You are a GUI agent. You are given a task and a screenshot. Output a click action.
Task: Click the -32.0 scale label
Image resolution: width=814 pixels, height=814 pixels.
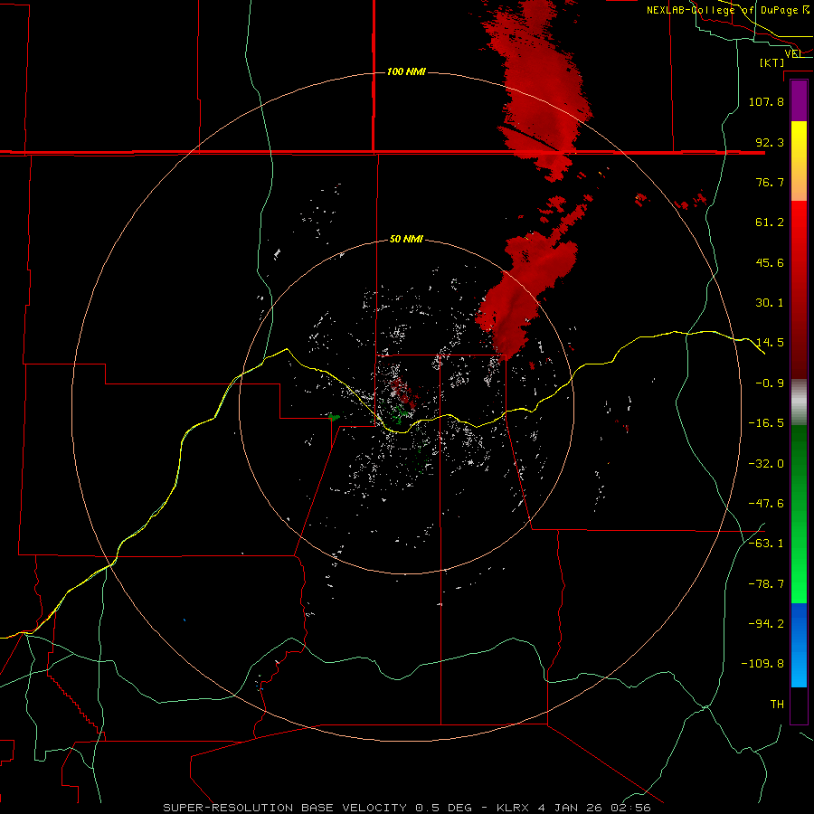[x=766, y=464]
